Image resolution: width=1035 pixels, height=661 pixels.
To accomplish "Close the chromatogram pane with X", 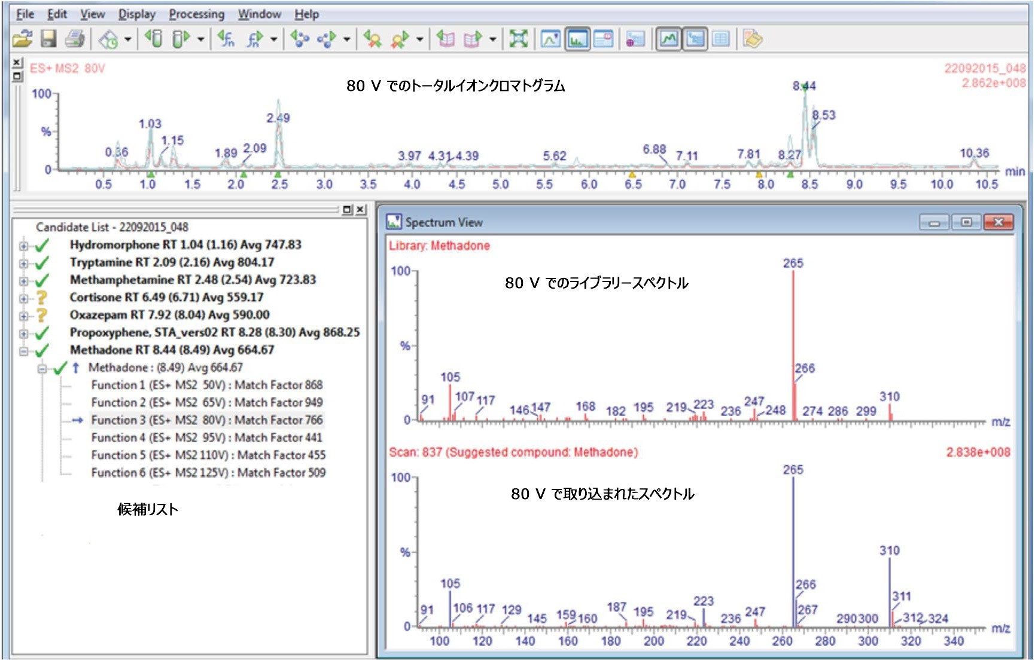I will coord(17,63).
